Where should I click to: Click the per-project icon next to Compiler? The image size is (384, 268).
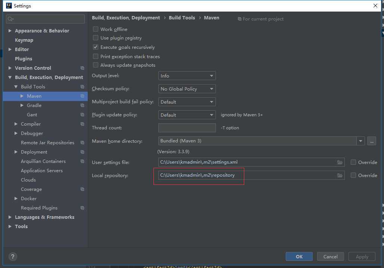click(82, 124)
